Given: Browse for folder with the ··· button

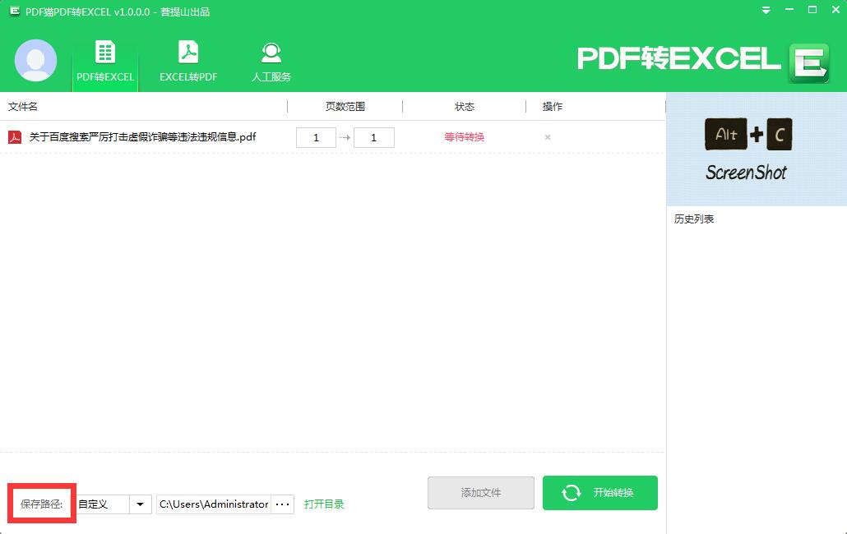Looking at the screenshot, I should click(282, 504).
